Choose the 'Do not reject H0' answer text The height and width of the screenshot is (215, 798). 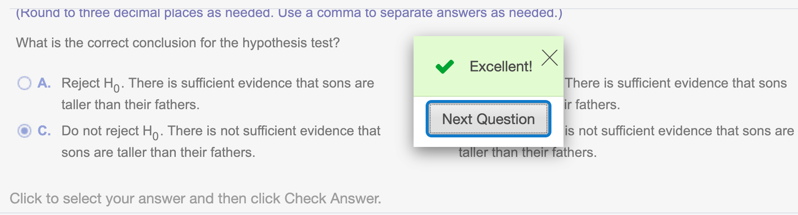(221, 142)
